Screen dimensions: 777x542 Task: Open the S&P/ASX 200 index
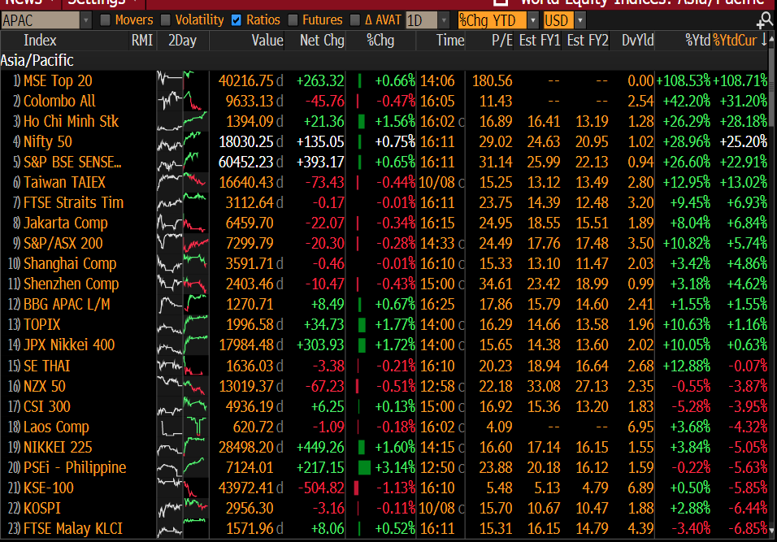click(x=63, y=243)
